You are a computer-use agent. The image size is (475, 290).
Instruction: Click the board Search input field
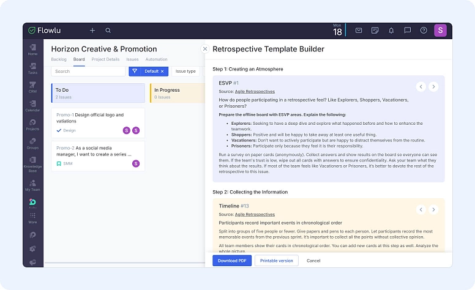88,71
